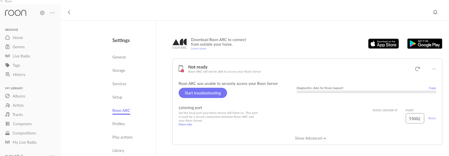Click the Roon logo
Image resolution: width=449 pixels, height=156 pixels.
[x=16, y=13]
